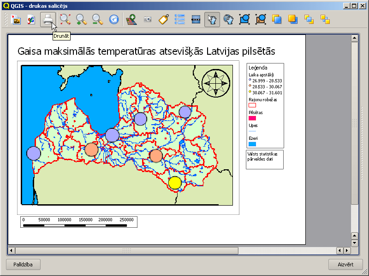Click the vertical scrollbar top up arrow
The height and width of the screenshot is (276, 369).
tap(355, 38)
